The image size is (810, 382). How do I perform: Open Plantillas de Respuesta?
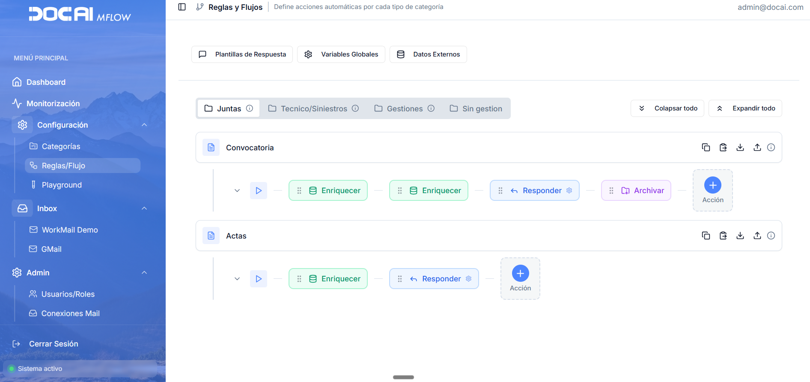[242, 54]
